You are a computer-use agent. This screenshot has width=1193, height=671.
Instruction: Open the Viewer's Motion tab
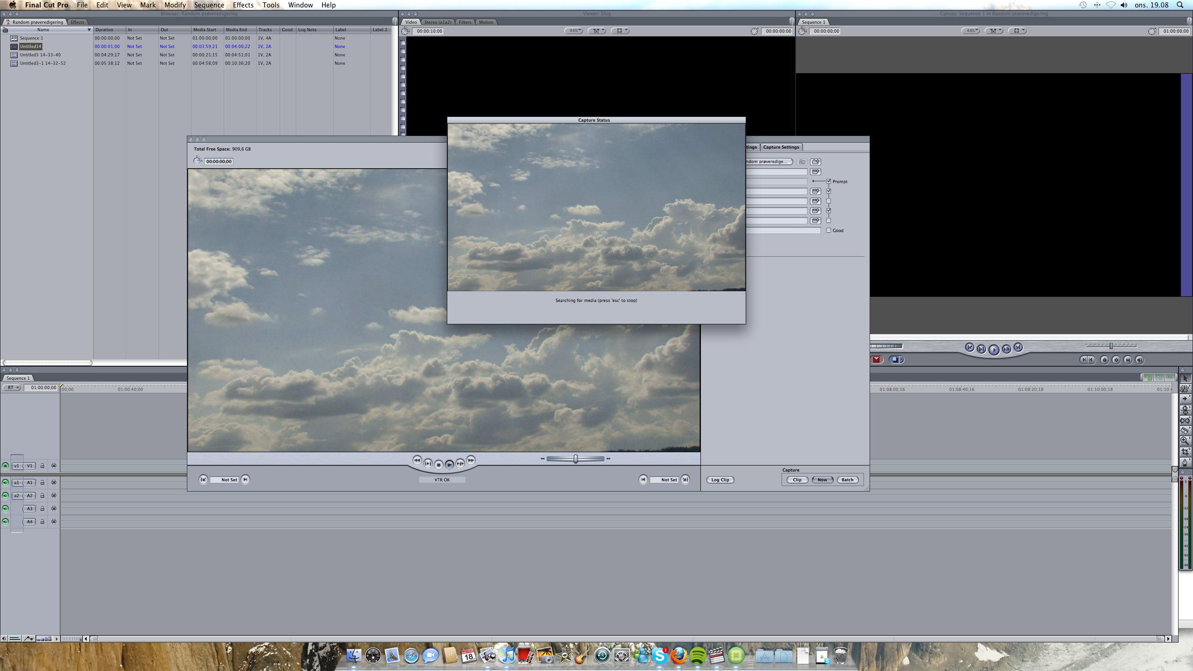point(486,22)
